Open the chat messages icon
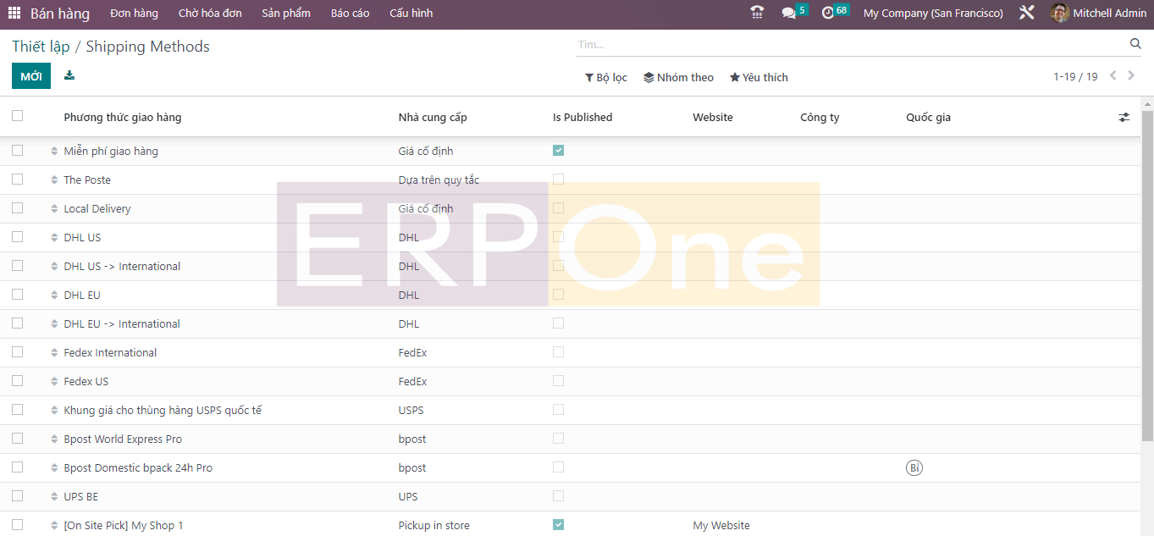Image resolution: width=1154 pixels, height=536 pixels. (x=789, y=13)
